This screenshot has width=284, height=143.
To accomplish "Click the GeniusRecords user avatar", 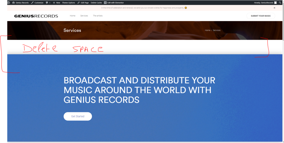I will pyautogui.click(x=275, y=3).
